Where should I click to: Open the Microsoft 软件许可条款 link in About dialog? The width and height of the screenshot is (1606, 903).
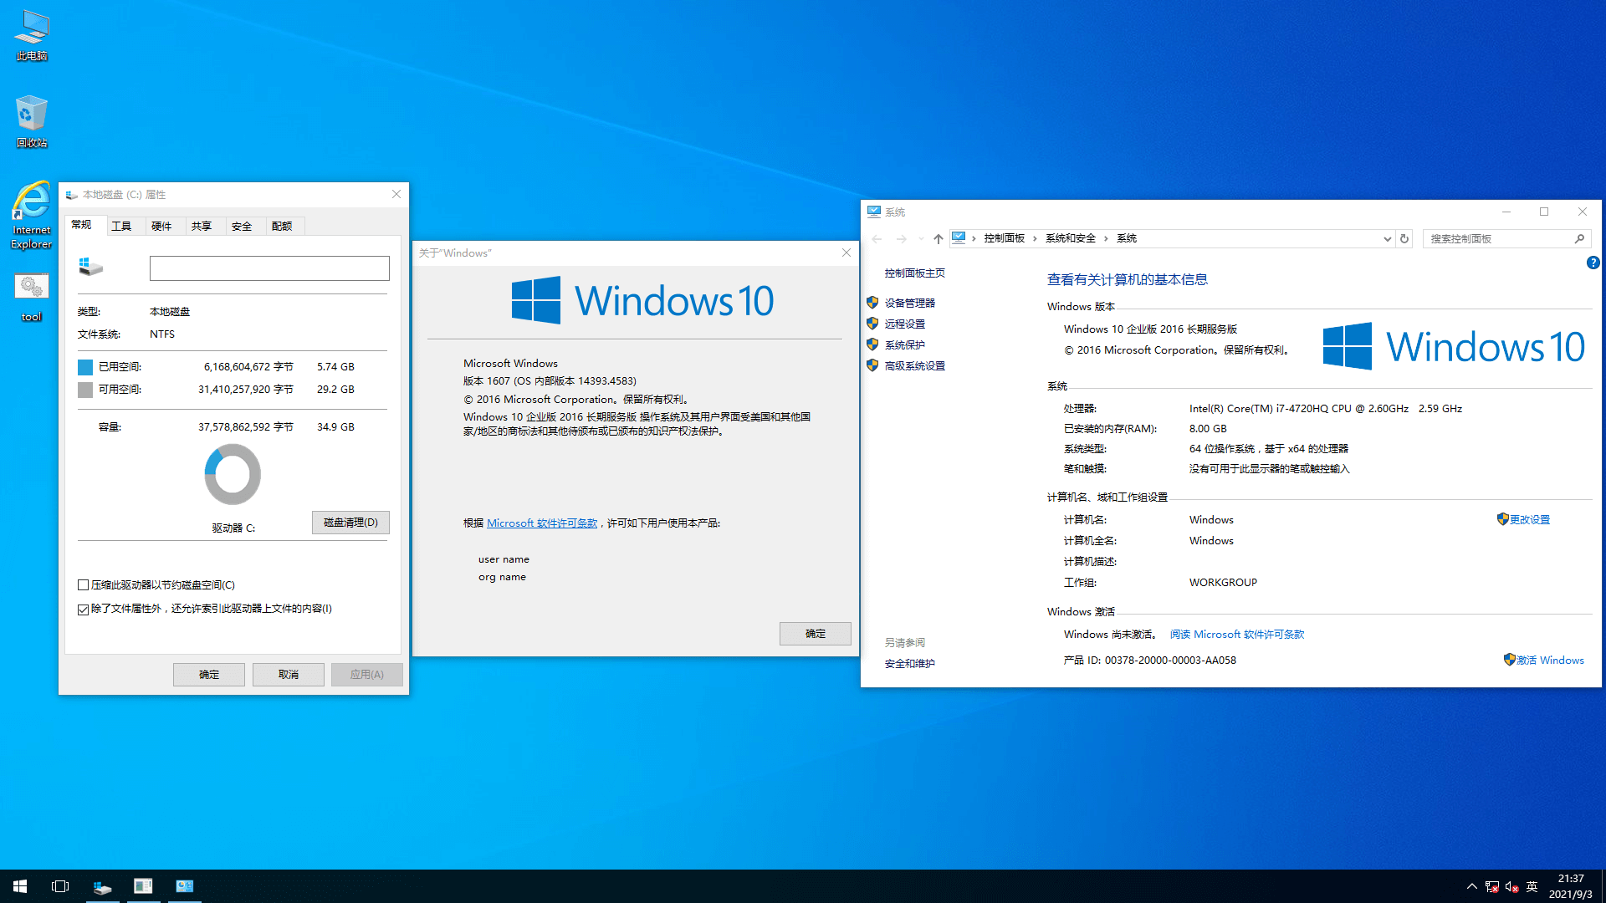(x=542, y=523)
